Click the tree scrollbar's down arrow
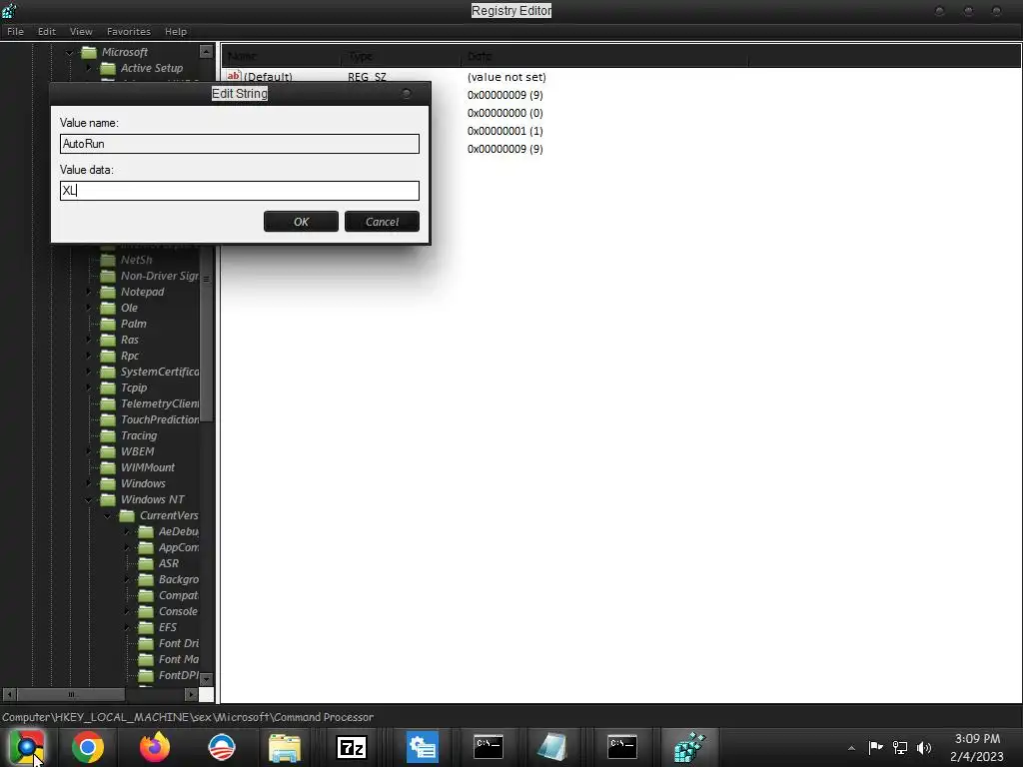This screenshot has height=767, width=1023. (206, 679)
